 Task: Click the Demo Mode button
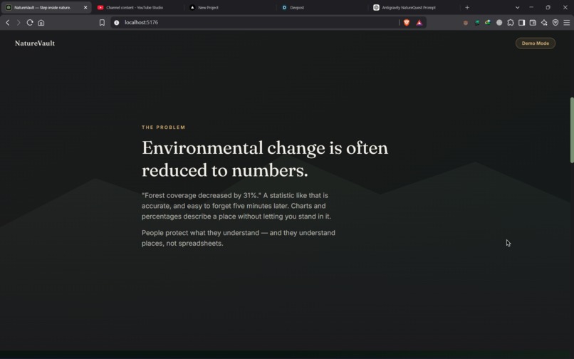click(x=536, y=43)
